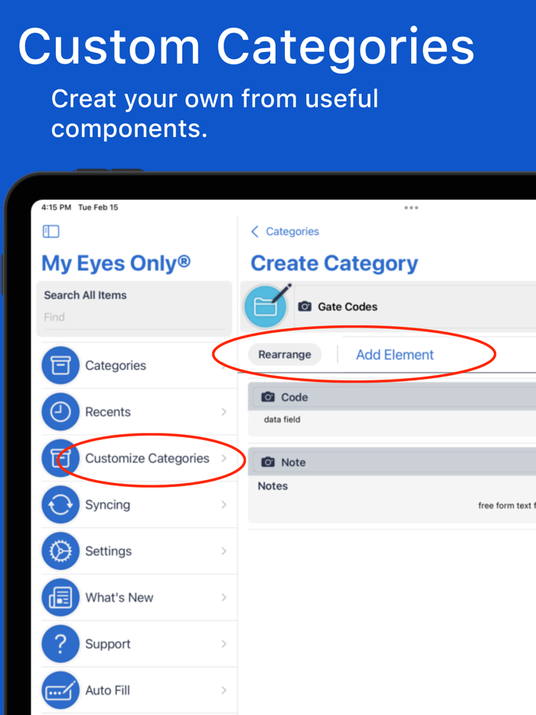This screenshot has height=715, width=536.
Task: Expand the Settings row chevron
Action: coord(224,551)
